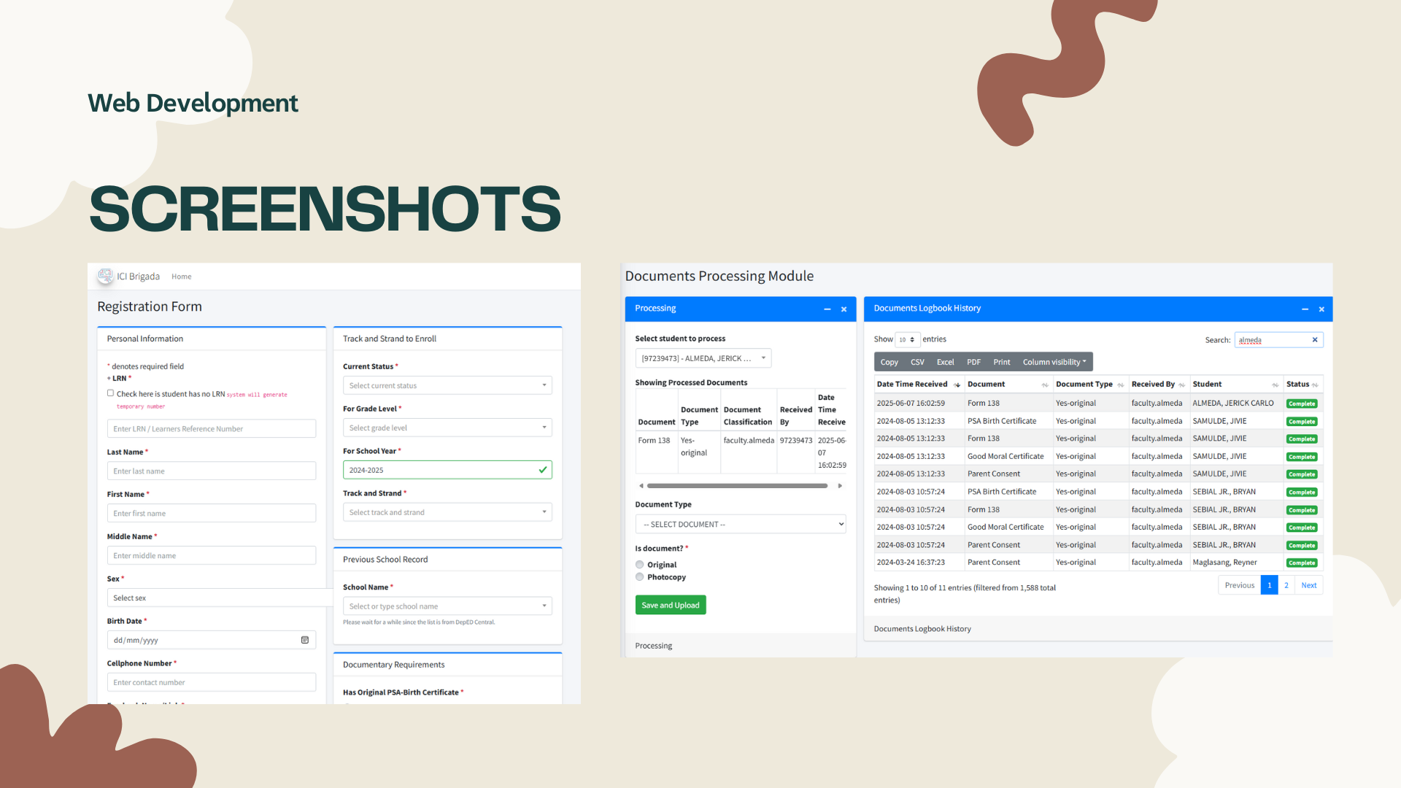Click the Save and Upload button

click(670, 604)
